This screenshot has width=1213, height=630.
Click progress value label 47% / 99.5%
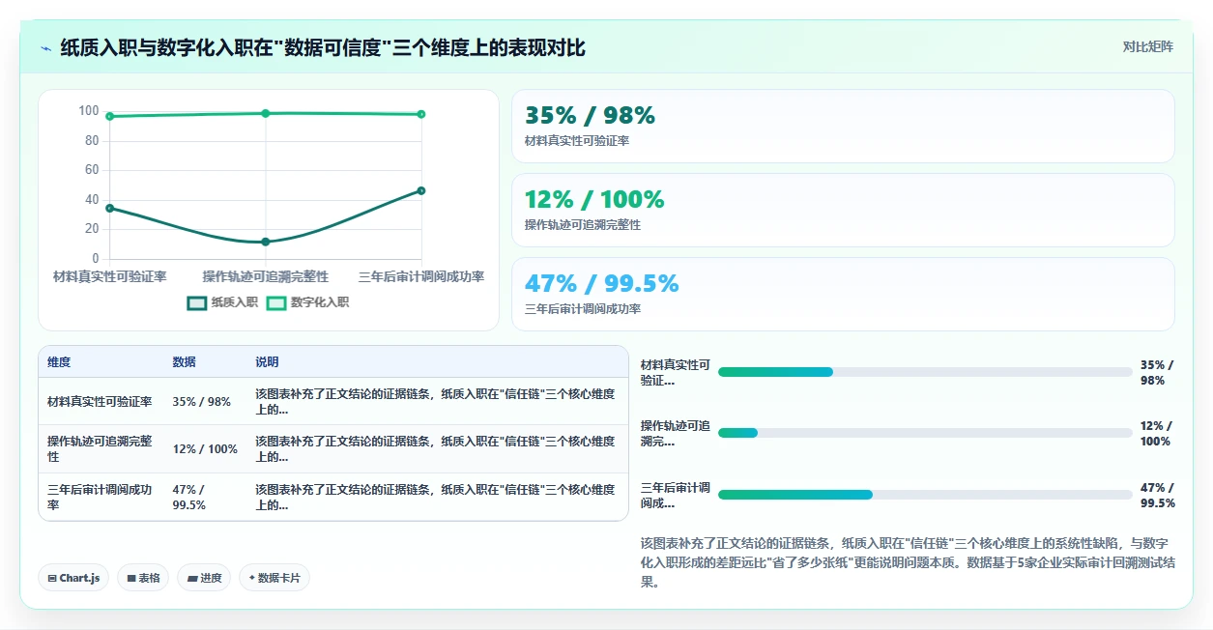pos(1158,495)
